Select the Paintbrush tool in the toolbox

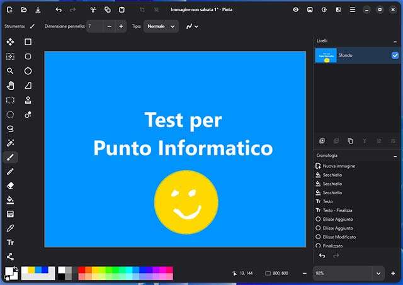pos(10,157)
